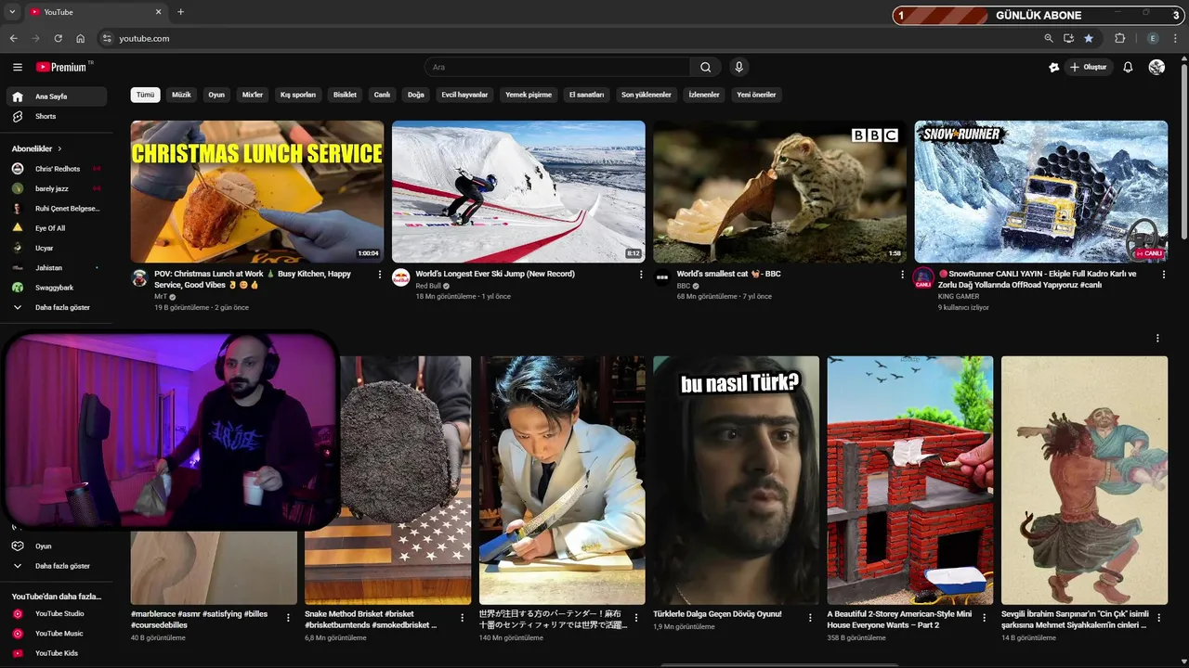
Task: Open more options for Snake Method Brisket short
Action: [462, 618]
